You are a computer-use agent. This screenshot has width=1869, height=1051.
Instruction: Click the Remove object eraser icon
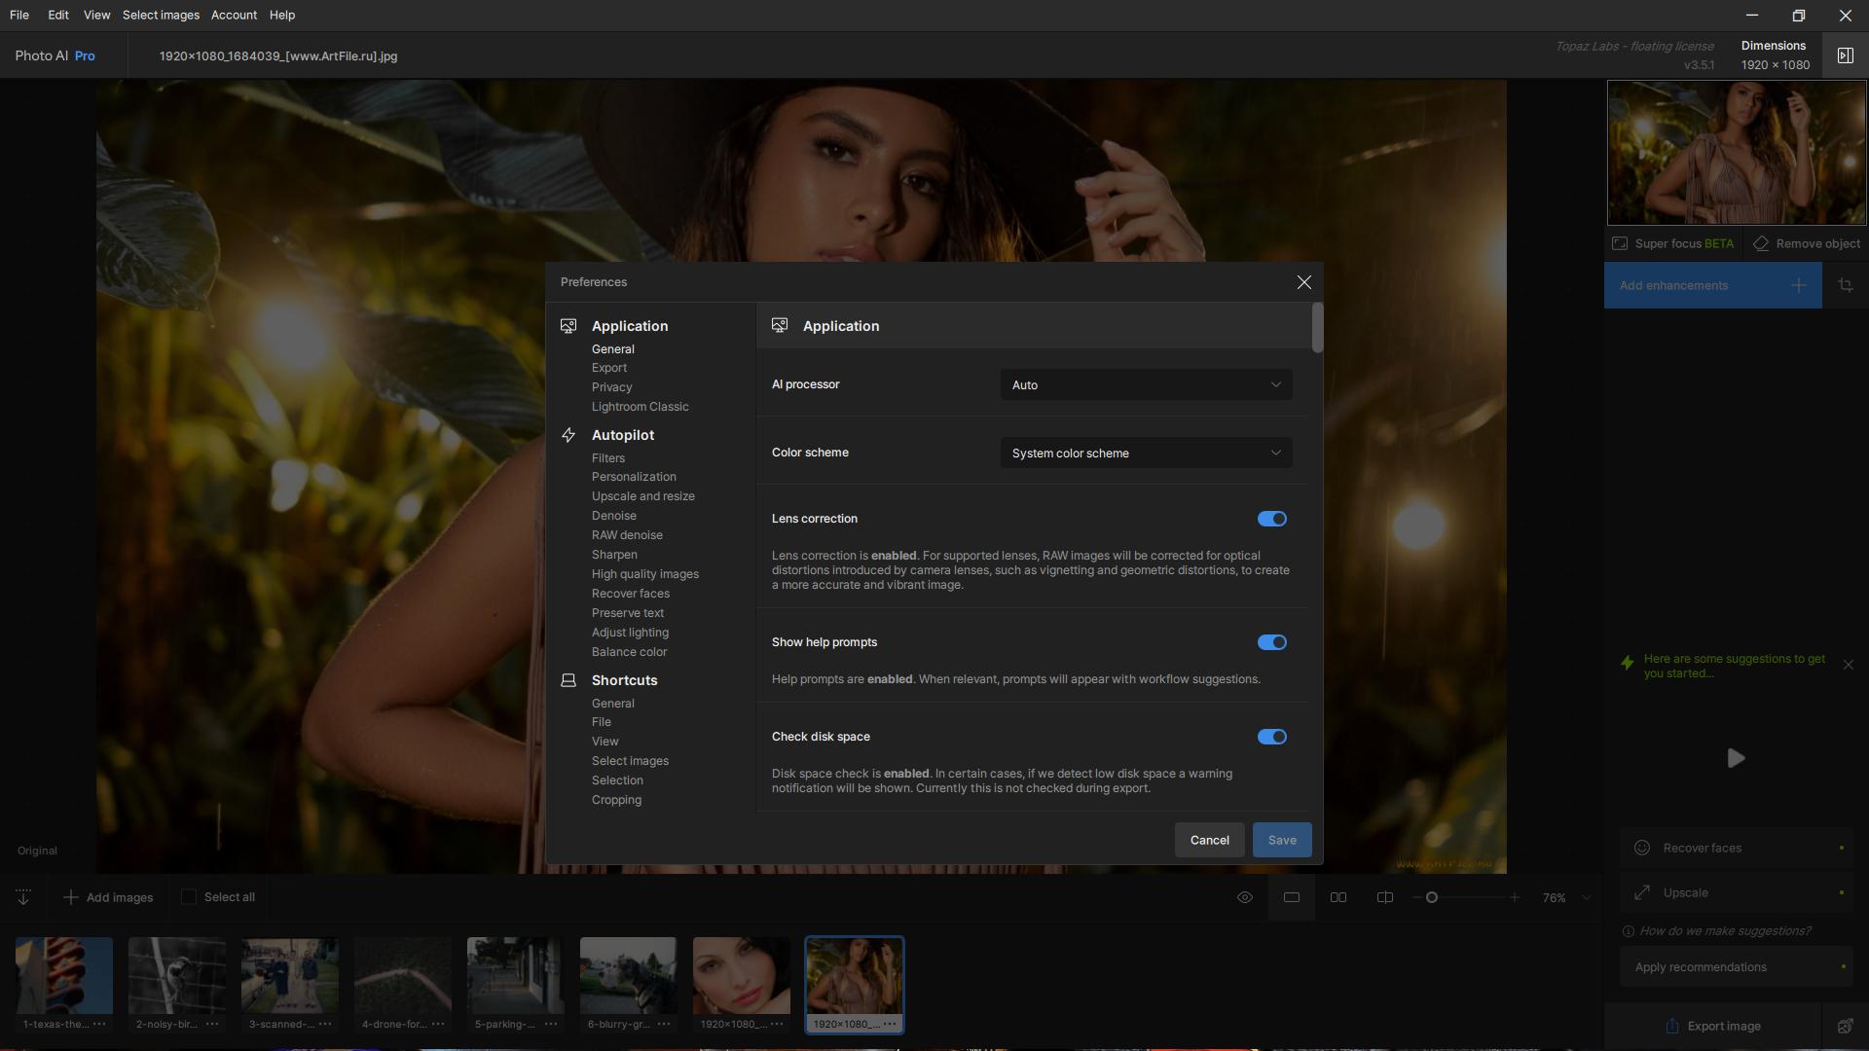click(1761, 243)
